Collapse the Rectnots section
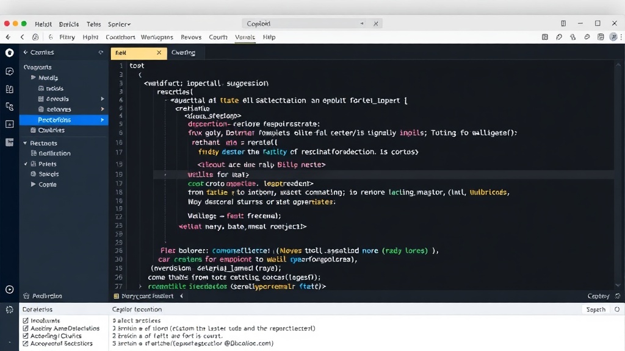Image resolution: width=625 pixels, height=351 pixels. [25, 143]
